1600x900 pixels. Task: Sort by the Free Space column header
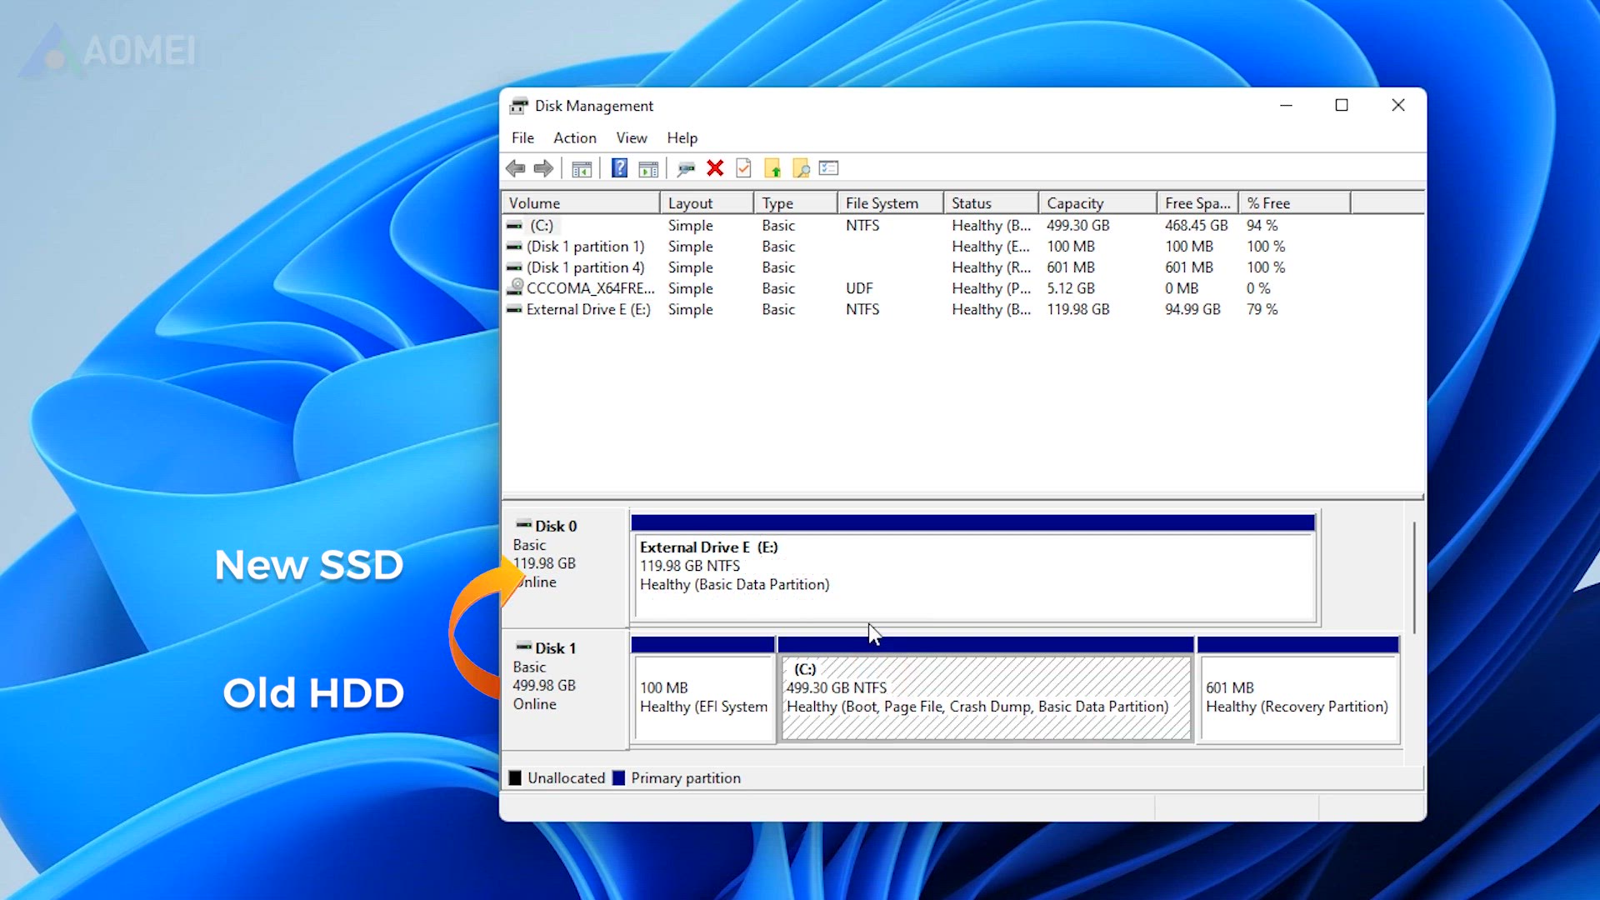pyautogui.click(x=1198, y=203)
